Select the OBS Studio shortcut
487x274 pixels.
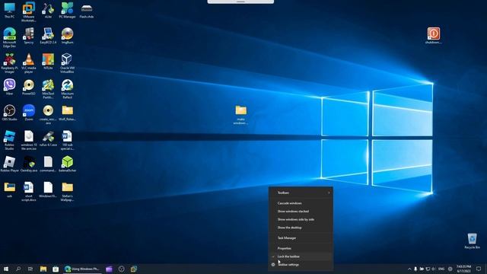(x=9, y=113)
